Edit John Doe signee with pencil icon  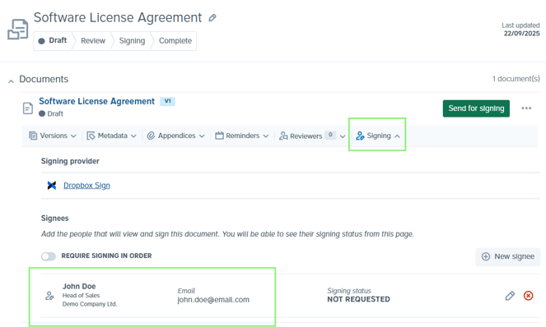(x=510, y=296)
